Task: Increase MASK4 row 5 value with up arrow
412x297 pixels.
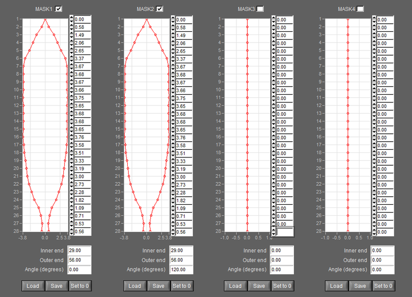Action: pyautogui.click(x=374, y=49)
